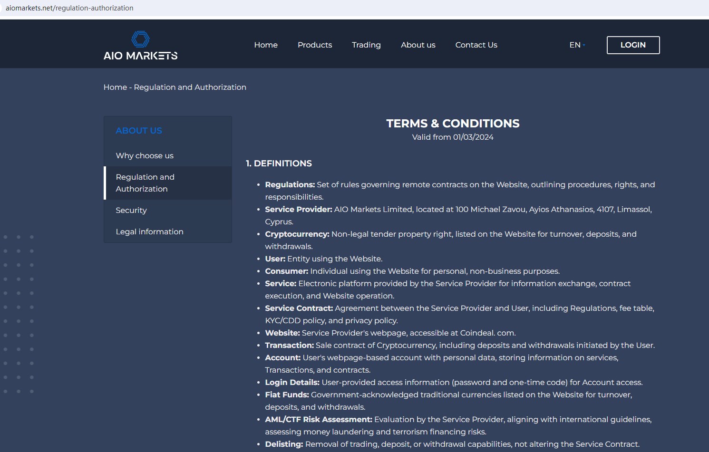The width and height of the screenshot is (709, 452).
Task: Click the browser address bar URL
Action: tap(69, 8)
